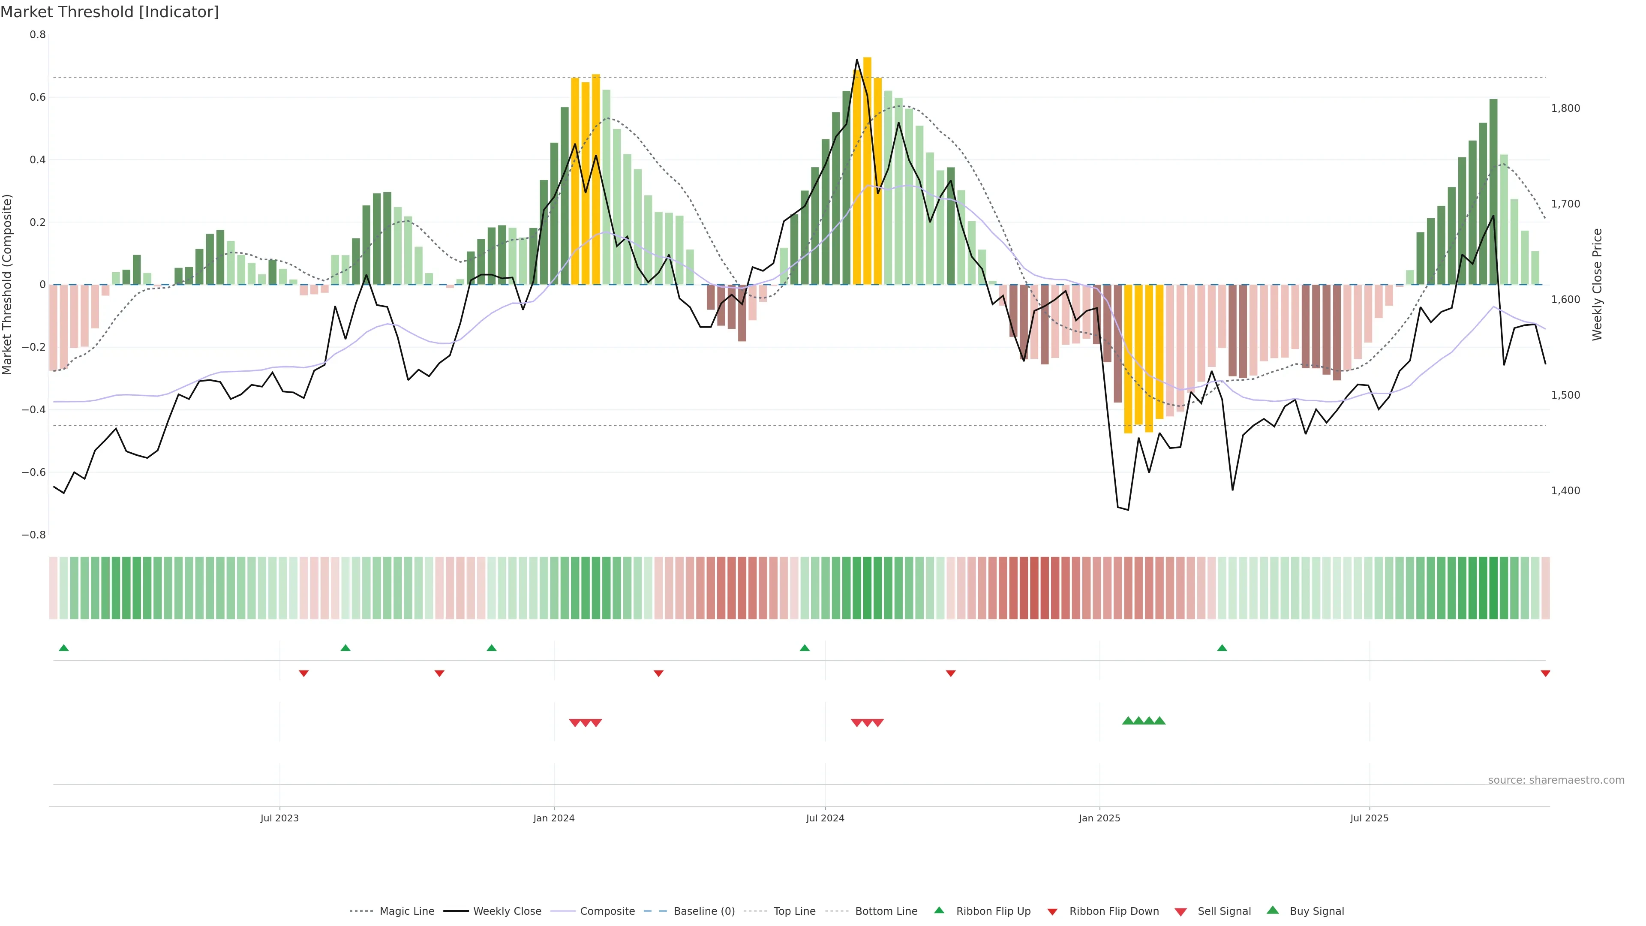
Task: Toggle the Top Line legend entry
Action: pyautogui.click(x=794, y=911)
